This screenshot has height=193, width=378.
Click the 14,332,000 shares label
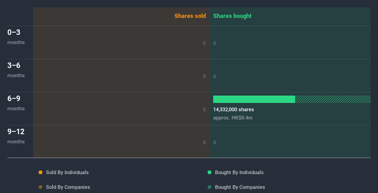pos(233,109)
